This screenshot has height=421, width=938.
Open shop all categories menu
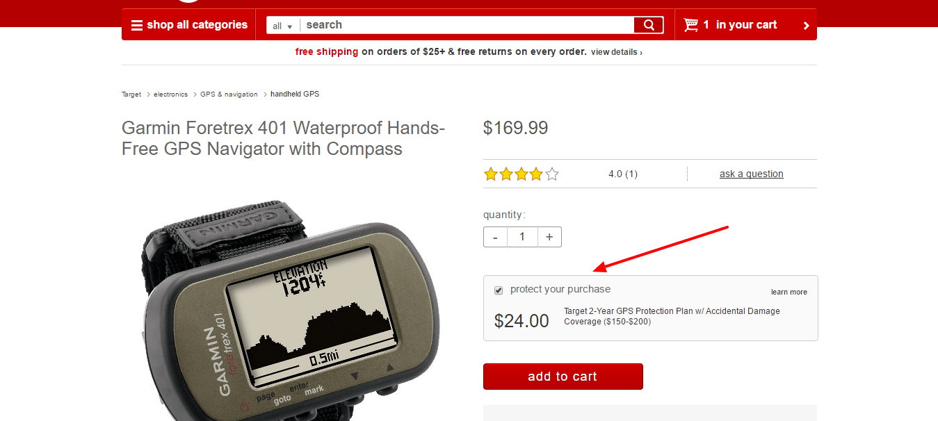pos(189,25)
